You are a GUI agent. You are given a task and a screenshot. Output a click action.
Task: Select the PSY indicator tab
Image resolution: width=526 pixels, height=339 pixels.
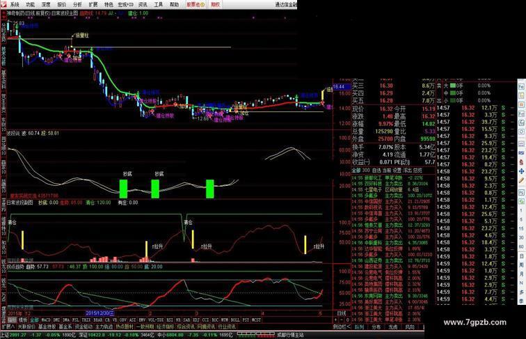pos(246,320)
